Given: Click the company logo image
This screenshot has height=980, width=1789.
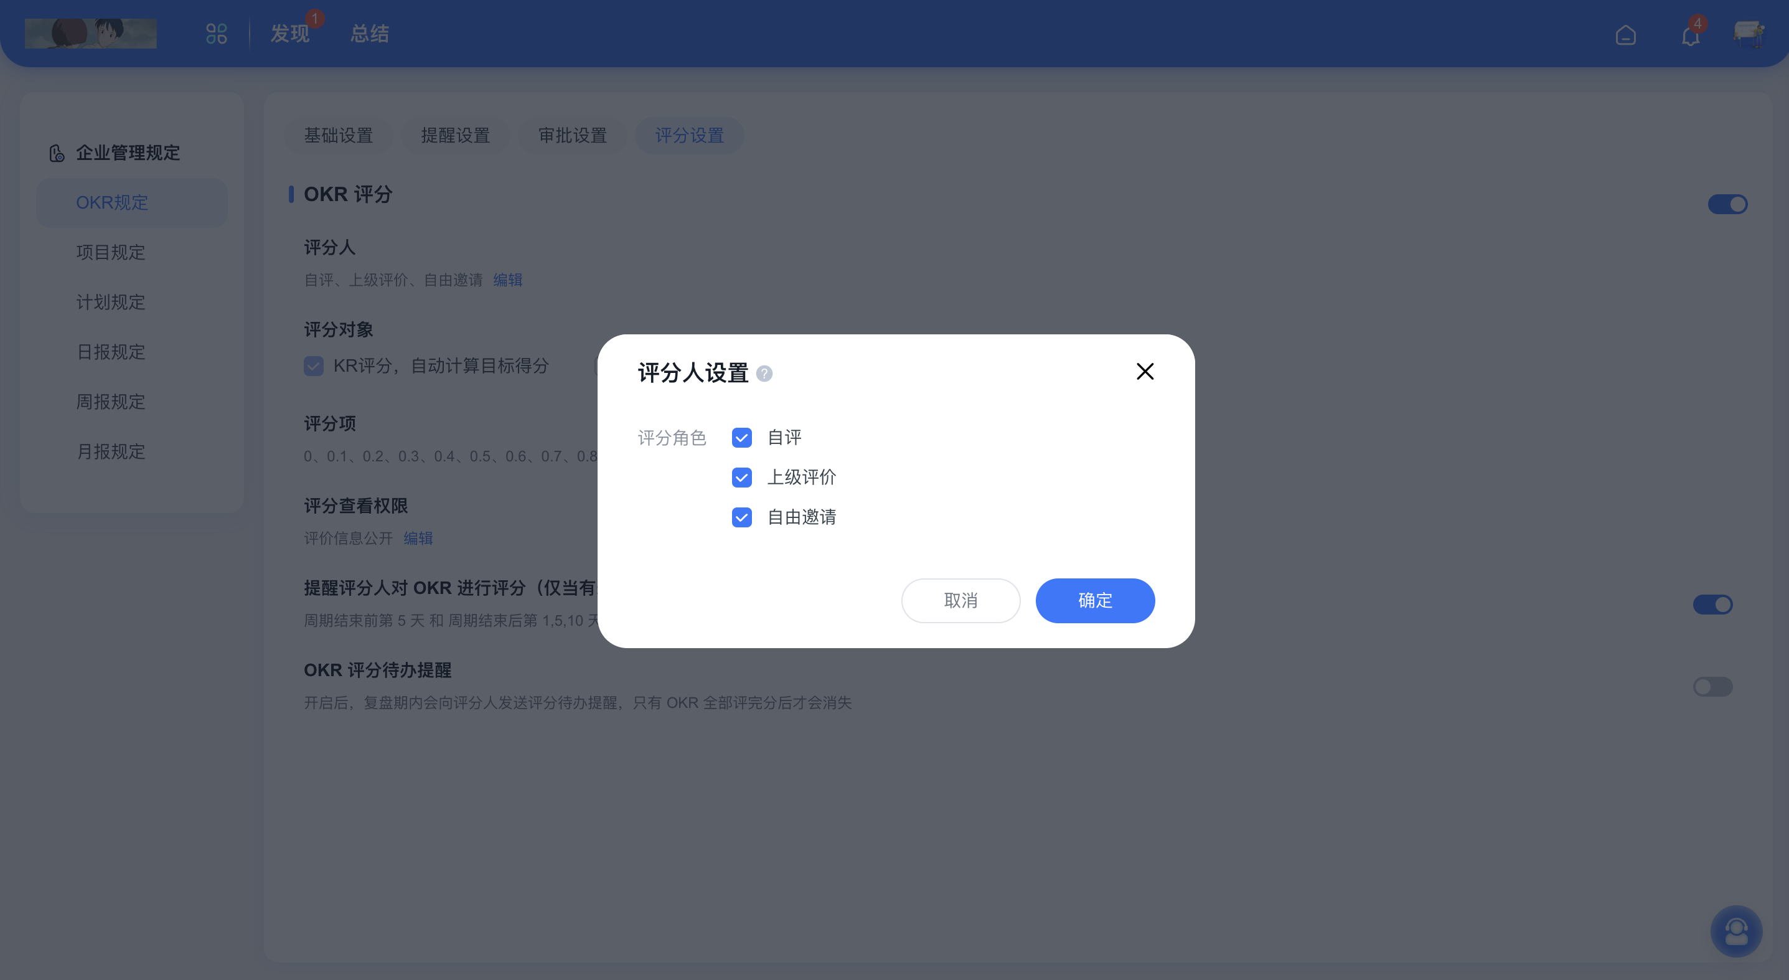Looking at the screenshot, I should (x=91, y=34).
